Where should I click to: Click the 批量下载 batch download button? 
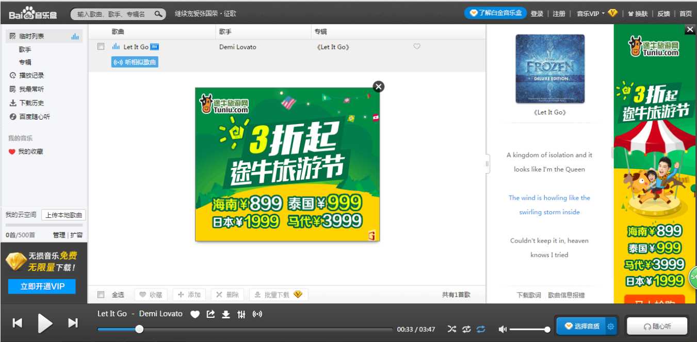tap(279, 295)
